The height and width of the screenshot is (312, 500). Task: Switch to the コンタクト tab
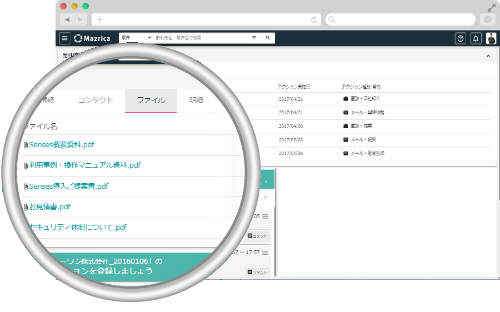(95, 100)
